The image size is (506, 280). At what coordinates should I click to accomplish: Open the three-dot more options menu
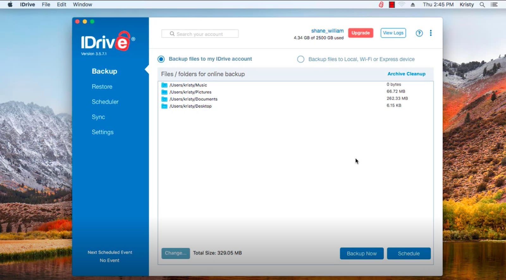(x=430, y=33)
